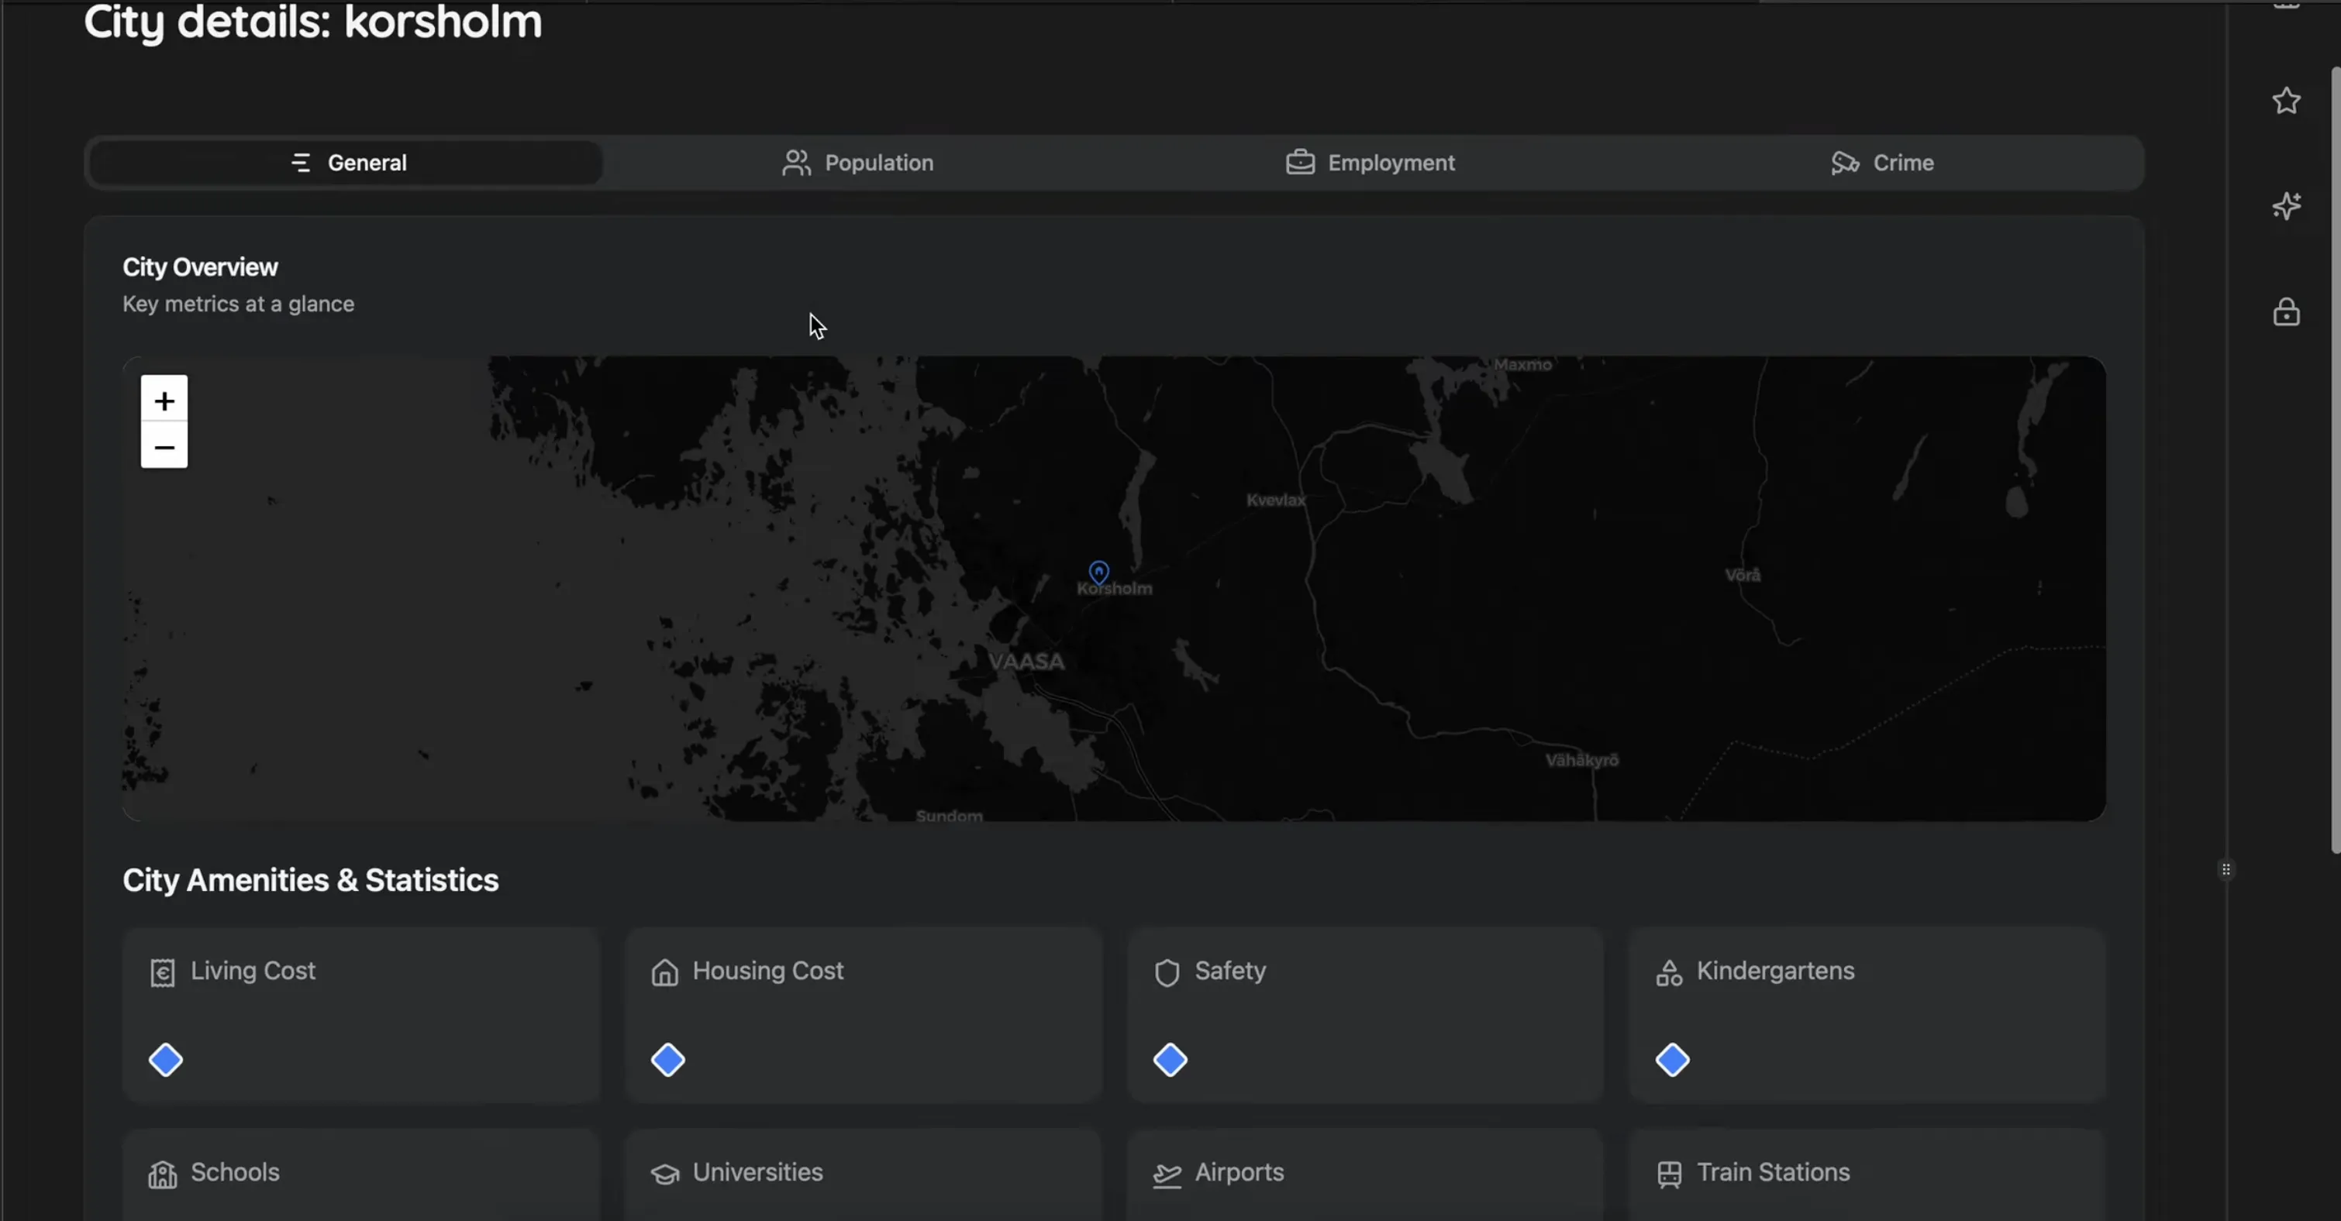This screenshot has width=2341, height=1221.
Task: Click the City Overview heading
Action: tap(200, 267)
